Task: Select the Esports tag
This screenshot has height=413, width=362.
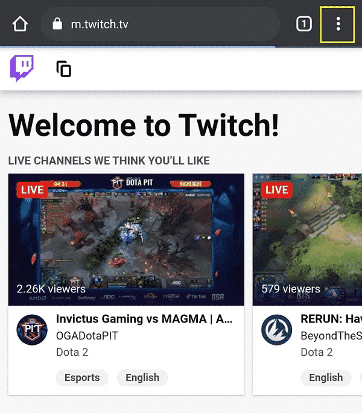Action: [82, 377]
